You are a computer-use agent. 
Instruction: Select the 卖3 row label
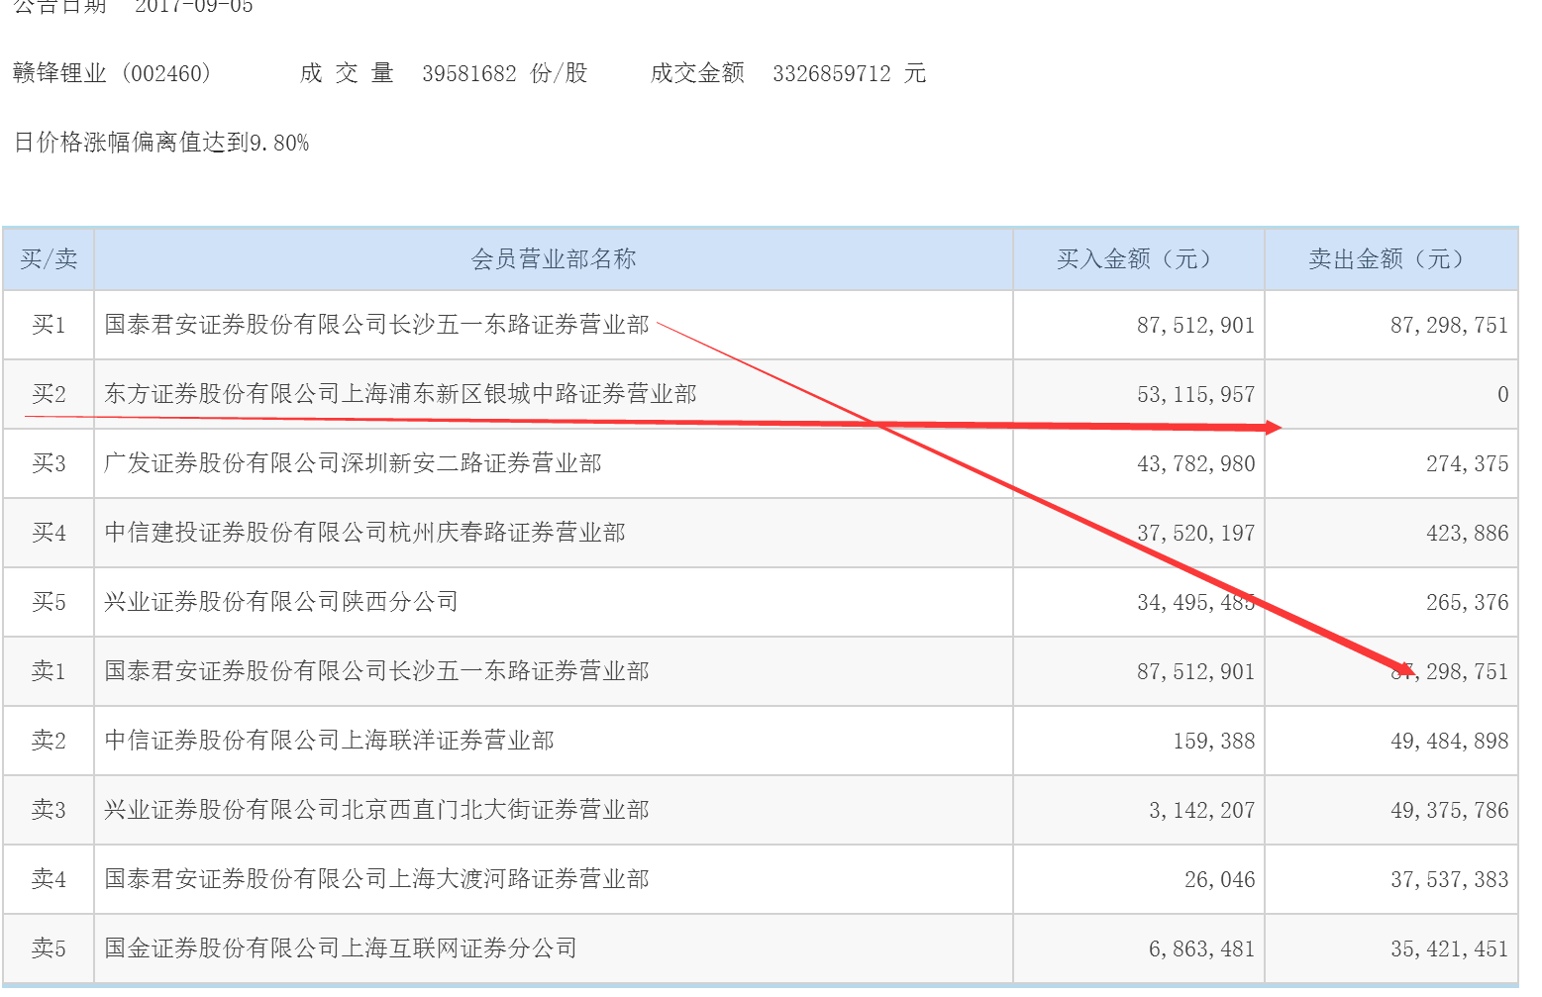(49, 810)
